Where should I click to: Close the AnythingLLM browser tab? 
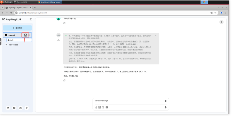31,7
